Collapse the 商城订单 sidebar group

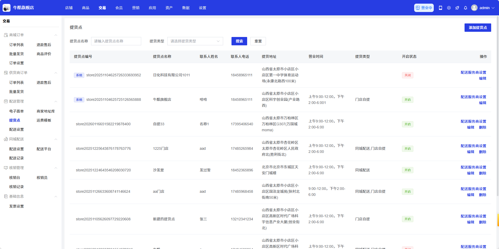56,35
